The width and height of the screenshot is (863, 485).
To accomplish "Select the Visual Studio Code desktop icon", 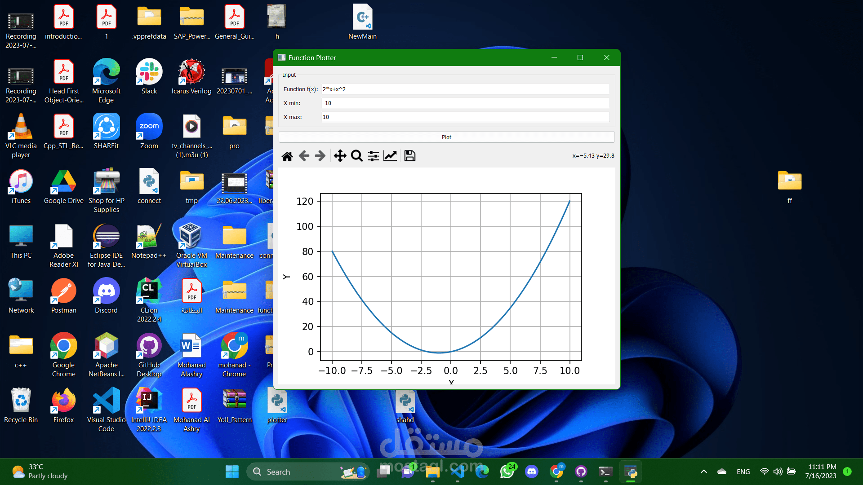I will 106,410.
